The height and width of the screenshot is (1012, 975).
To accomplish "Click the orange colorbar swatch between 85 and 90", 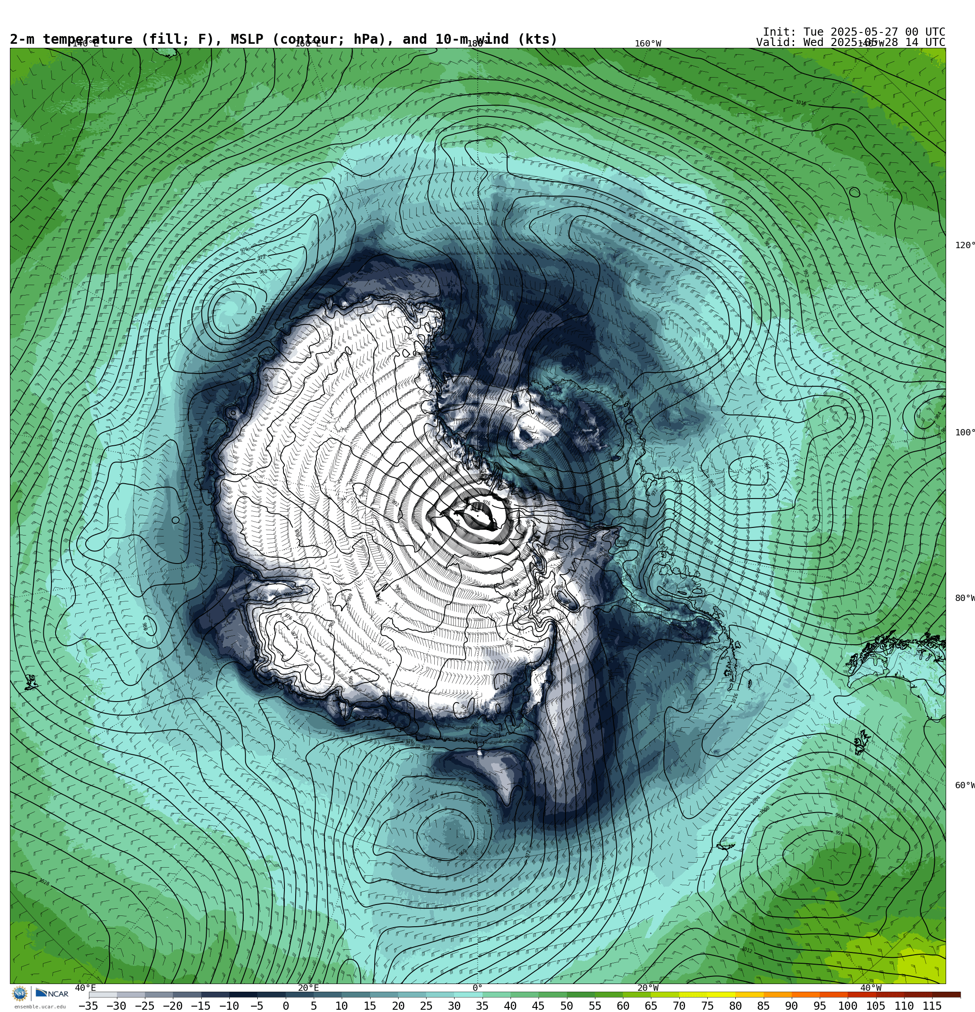I will [x=778, y=994].
